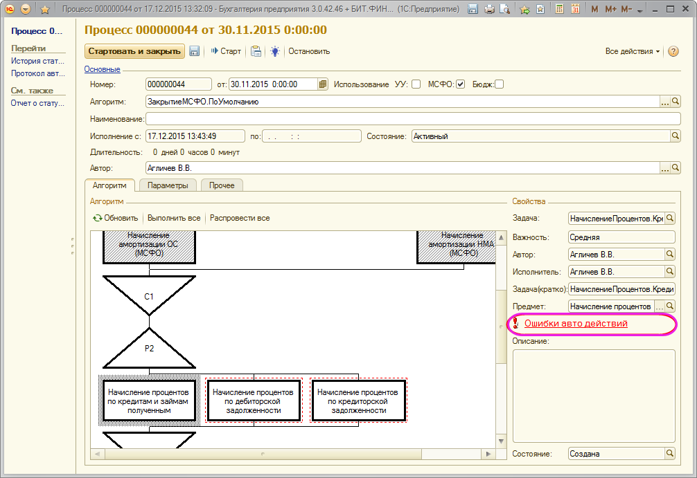Click the clipboard icon in the process toolbar

point(256,51)
